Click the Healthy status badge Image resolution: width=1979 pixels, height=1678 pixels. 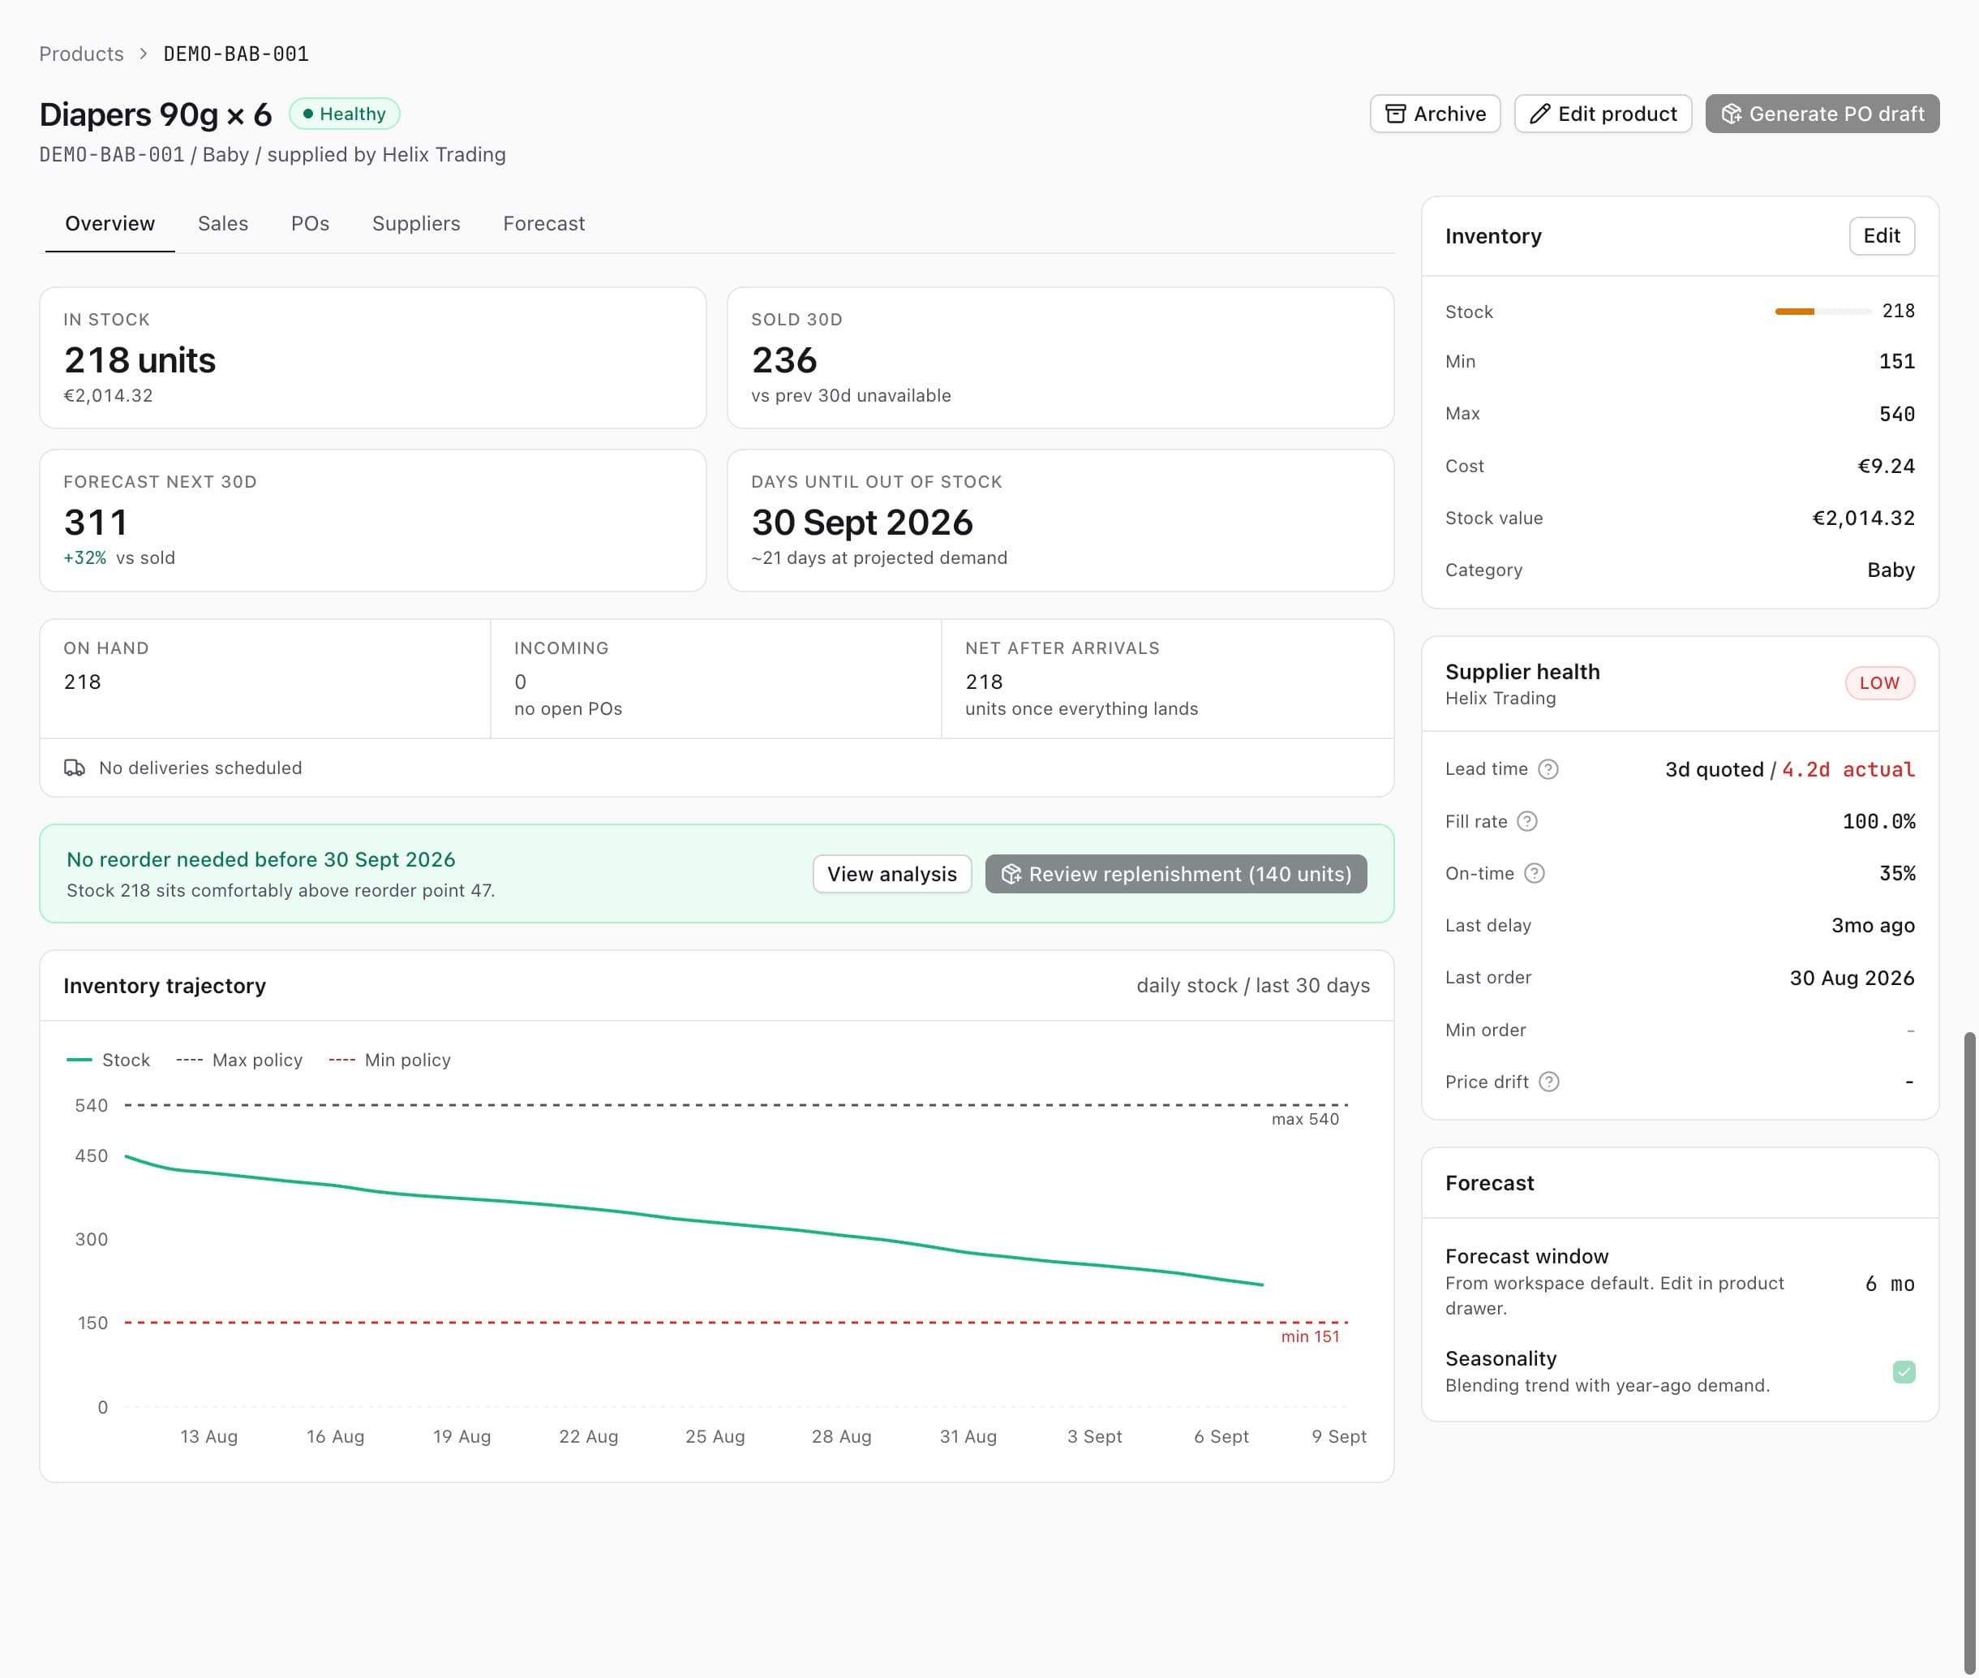(344, 114)
